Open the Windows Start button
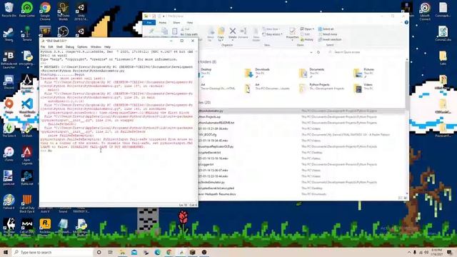The image size is (457, 257). [x=6, y=252]
